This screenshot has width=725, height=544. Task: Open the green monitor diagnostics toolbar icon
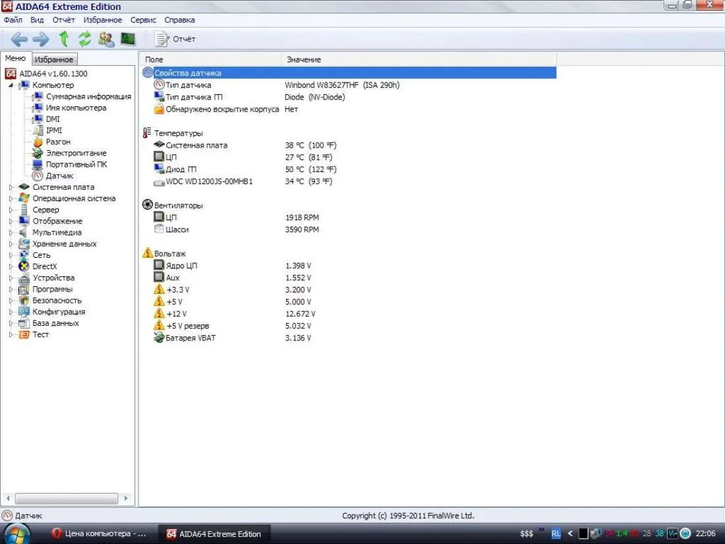click(x=127, y=39)
